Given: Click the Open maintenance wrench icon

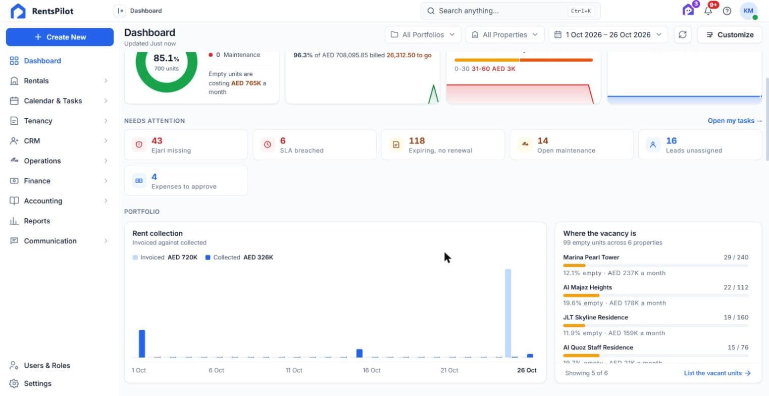Looking at the screenshot, I should click(525, 144).
